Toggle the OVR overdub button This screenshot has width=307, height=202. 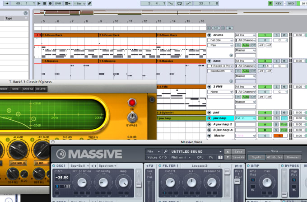[58, 3]
